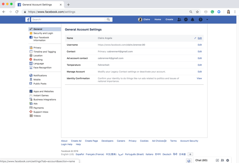Bookmark the page with the star icon

pyautogui.click(x=198, y=12)
